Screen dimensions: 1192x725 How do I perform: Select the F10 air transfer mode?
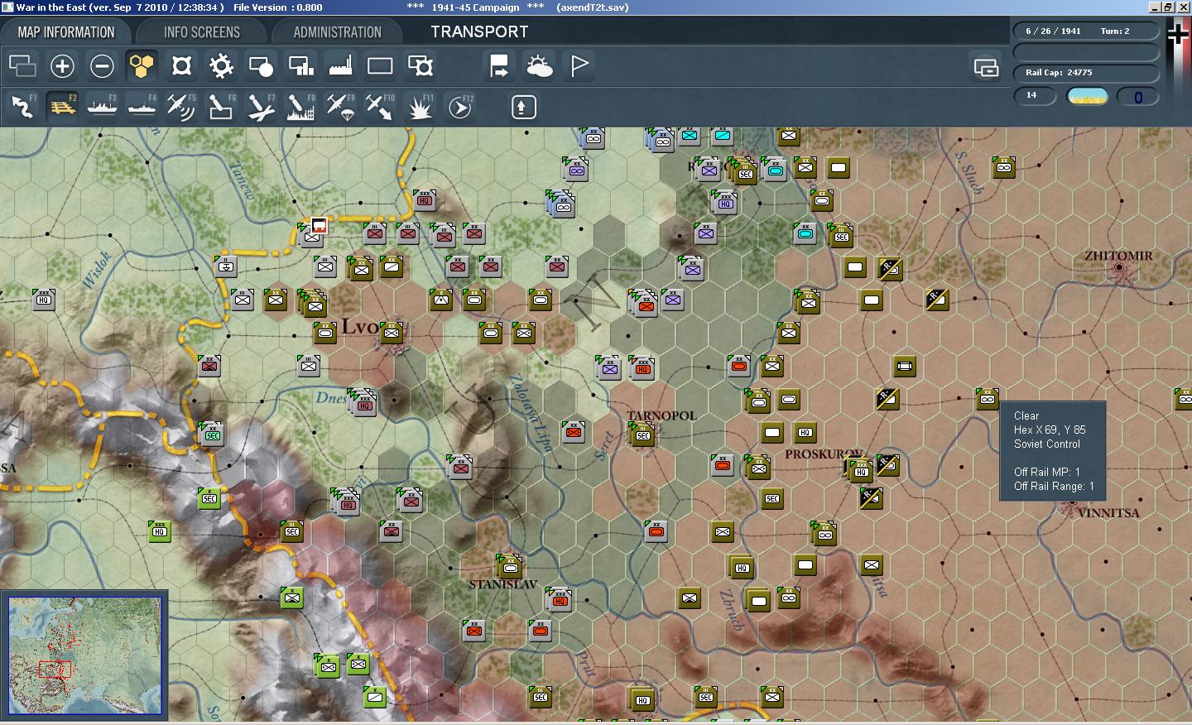pos(380,107)
